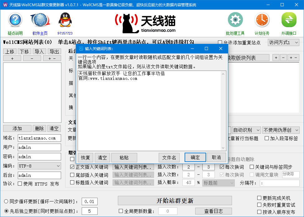The image size is (304, 217).
Task: Tick 全局更新数量 checkbox
Action: 121,211
